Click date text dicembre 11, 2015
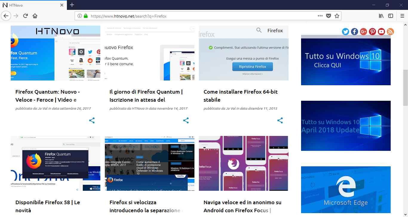This screenshot has width=408, height=217. click(x=262, y=108)
